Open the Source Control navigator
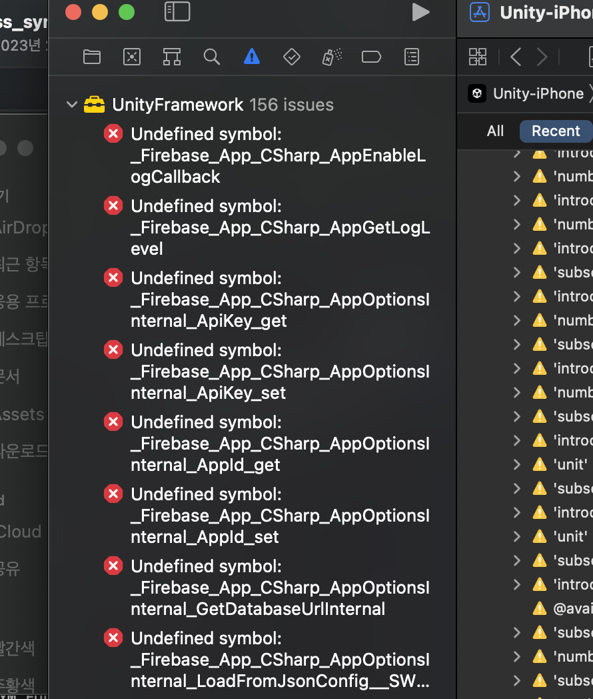 pos(132,57)
